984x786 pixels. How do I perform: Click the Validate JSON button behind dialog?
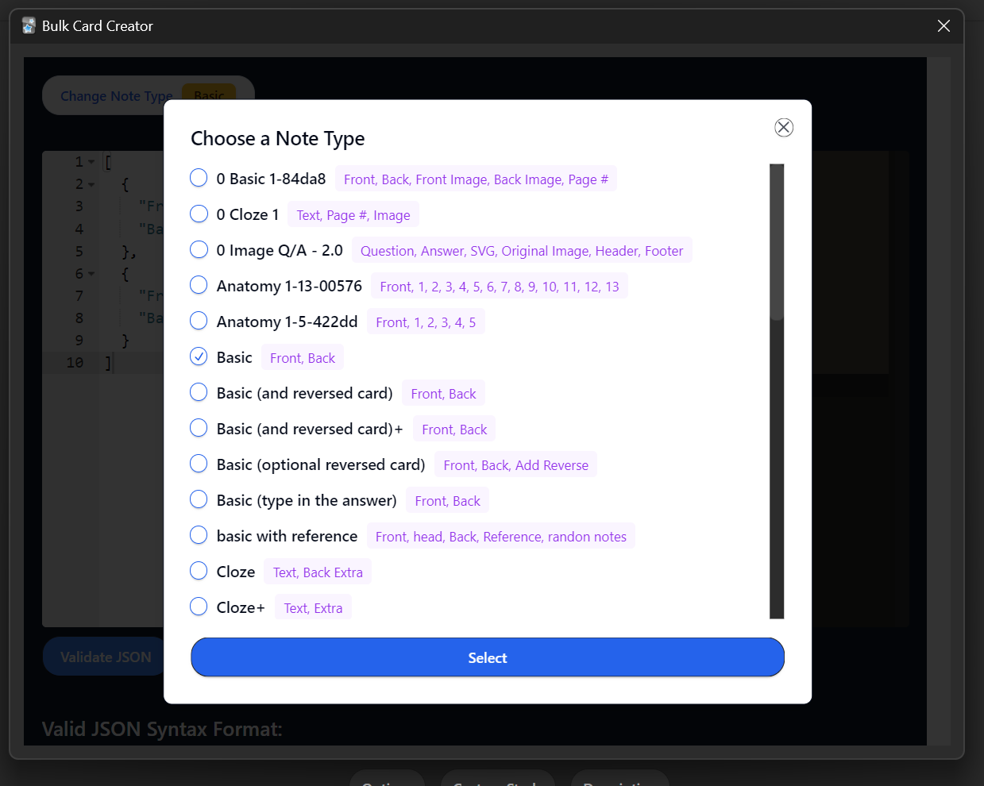(106, 657)
